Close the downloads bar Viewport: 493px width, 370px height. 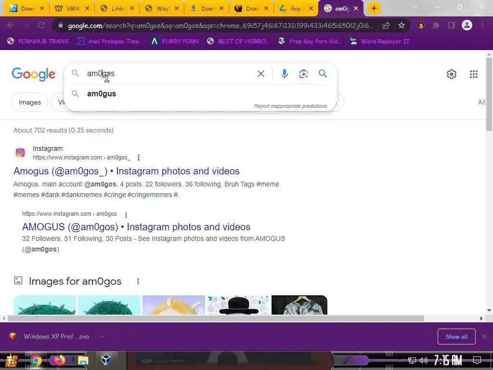(x=484, y=337)
